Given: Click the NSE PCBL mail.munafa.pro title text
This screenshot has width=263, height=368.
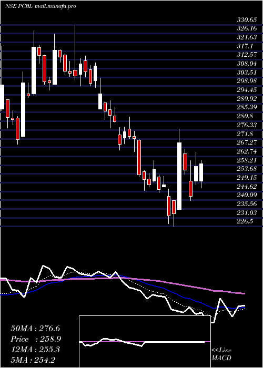Looking at the screenshot, I should pyautogui.click(x=41, y=6).
